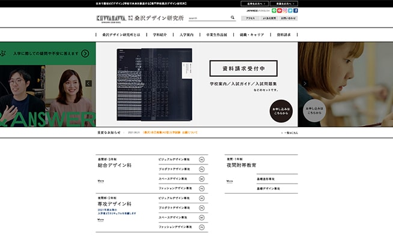Open 就職・キャリア navigation menu

coord(252,35)
